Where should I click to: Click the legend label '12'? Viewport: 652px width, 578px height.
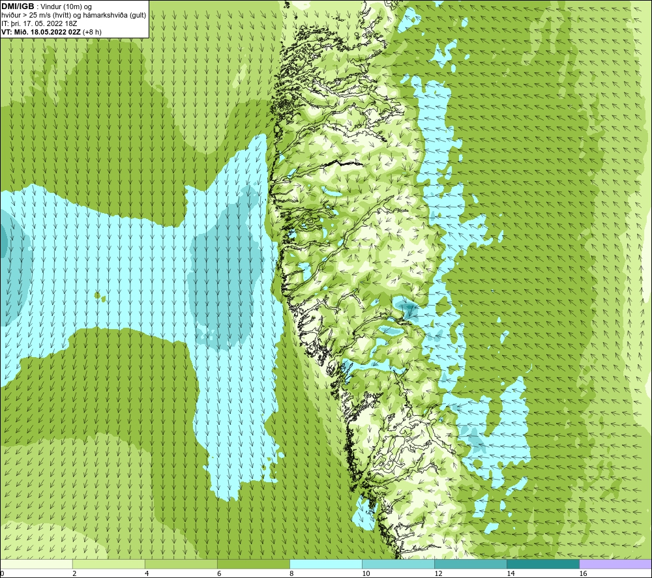438,573
